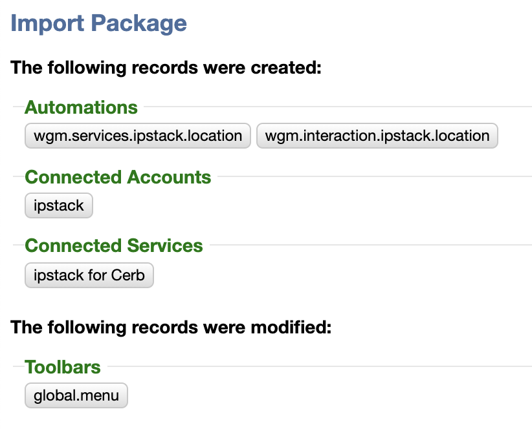Click the Connected Accounts section heading

coord(118,177)
